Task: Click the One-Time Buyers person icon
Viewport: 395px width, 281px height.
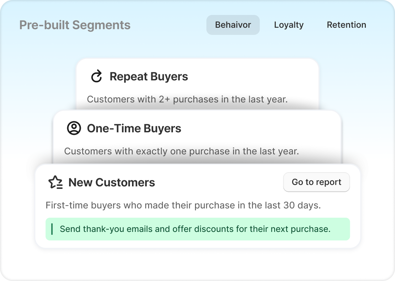Action: (x=74, y=128)
